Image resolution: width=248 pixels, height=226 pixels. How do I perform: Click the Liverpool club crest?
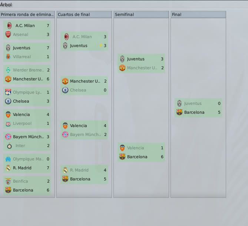coord(8,123)
